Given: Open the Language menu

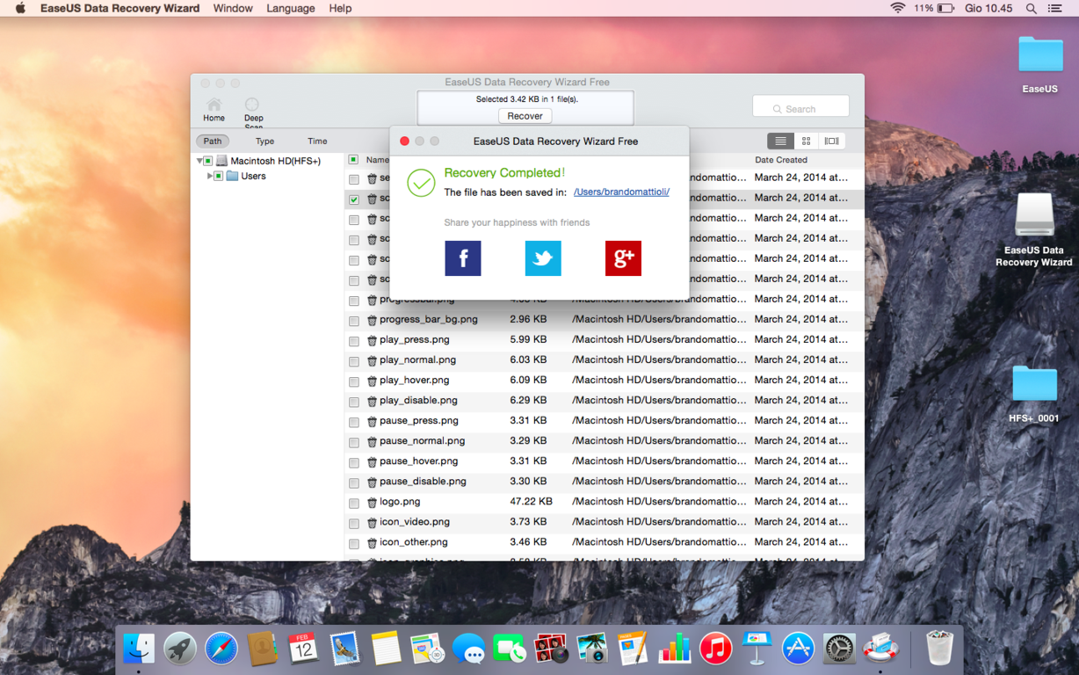Looking at the screenshot, I should [291, 8].
